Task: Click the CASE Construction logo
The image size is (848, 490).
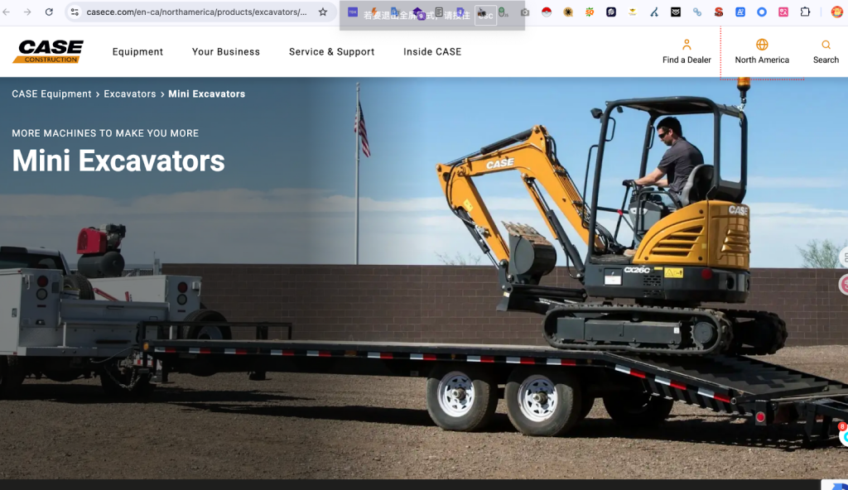Action: [x=48, y=51]
